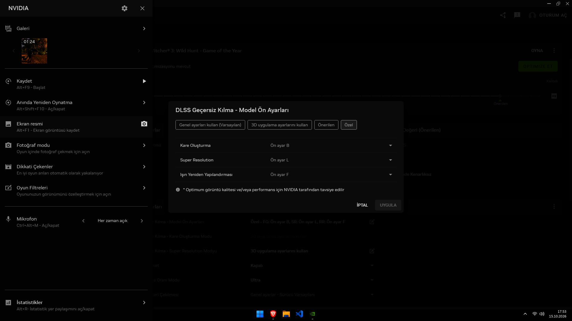Click the Kaydet record icon

[x=8, y=81]
